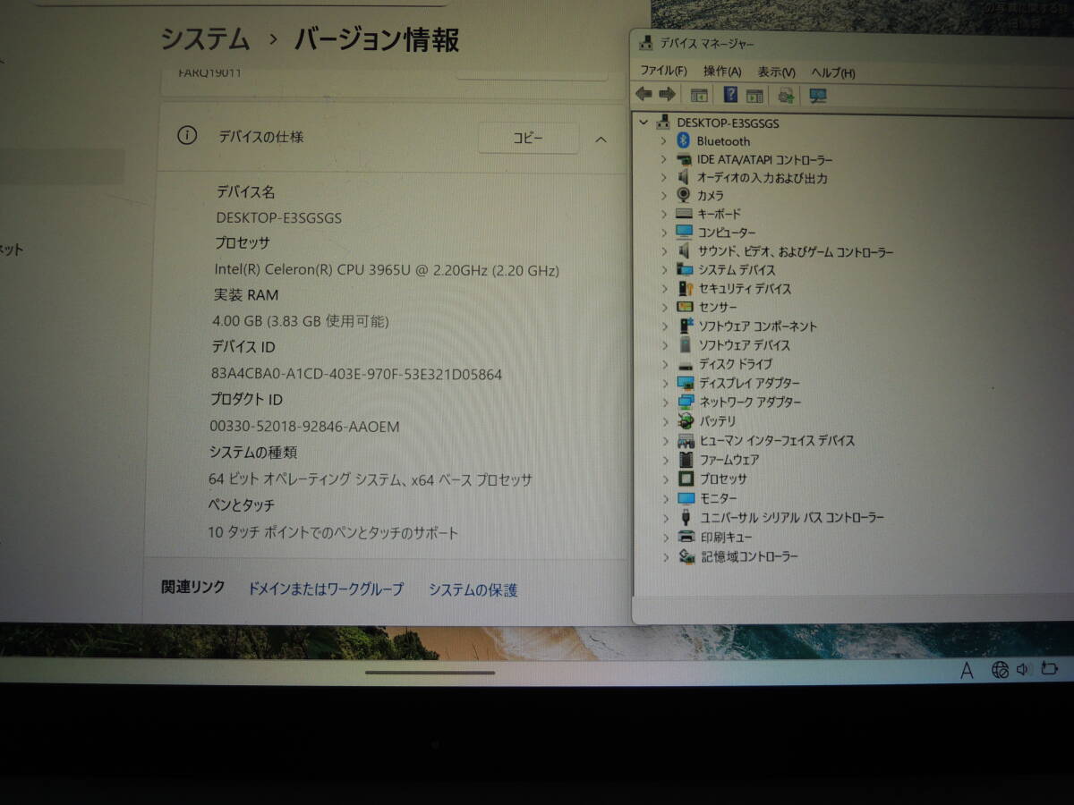Click the Back arrow in Device Manager toolbar

click(644, 95)
